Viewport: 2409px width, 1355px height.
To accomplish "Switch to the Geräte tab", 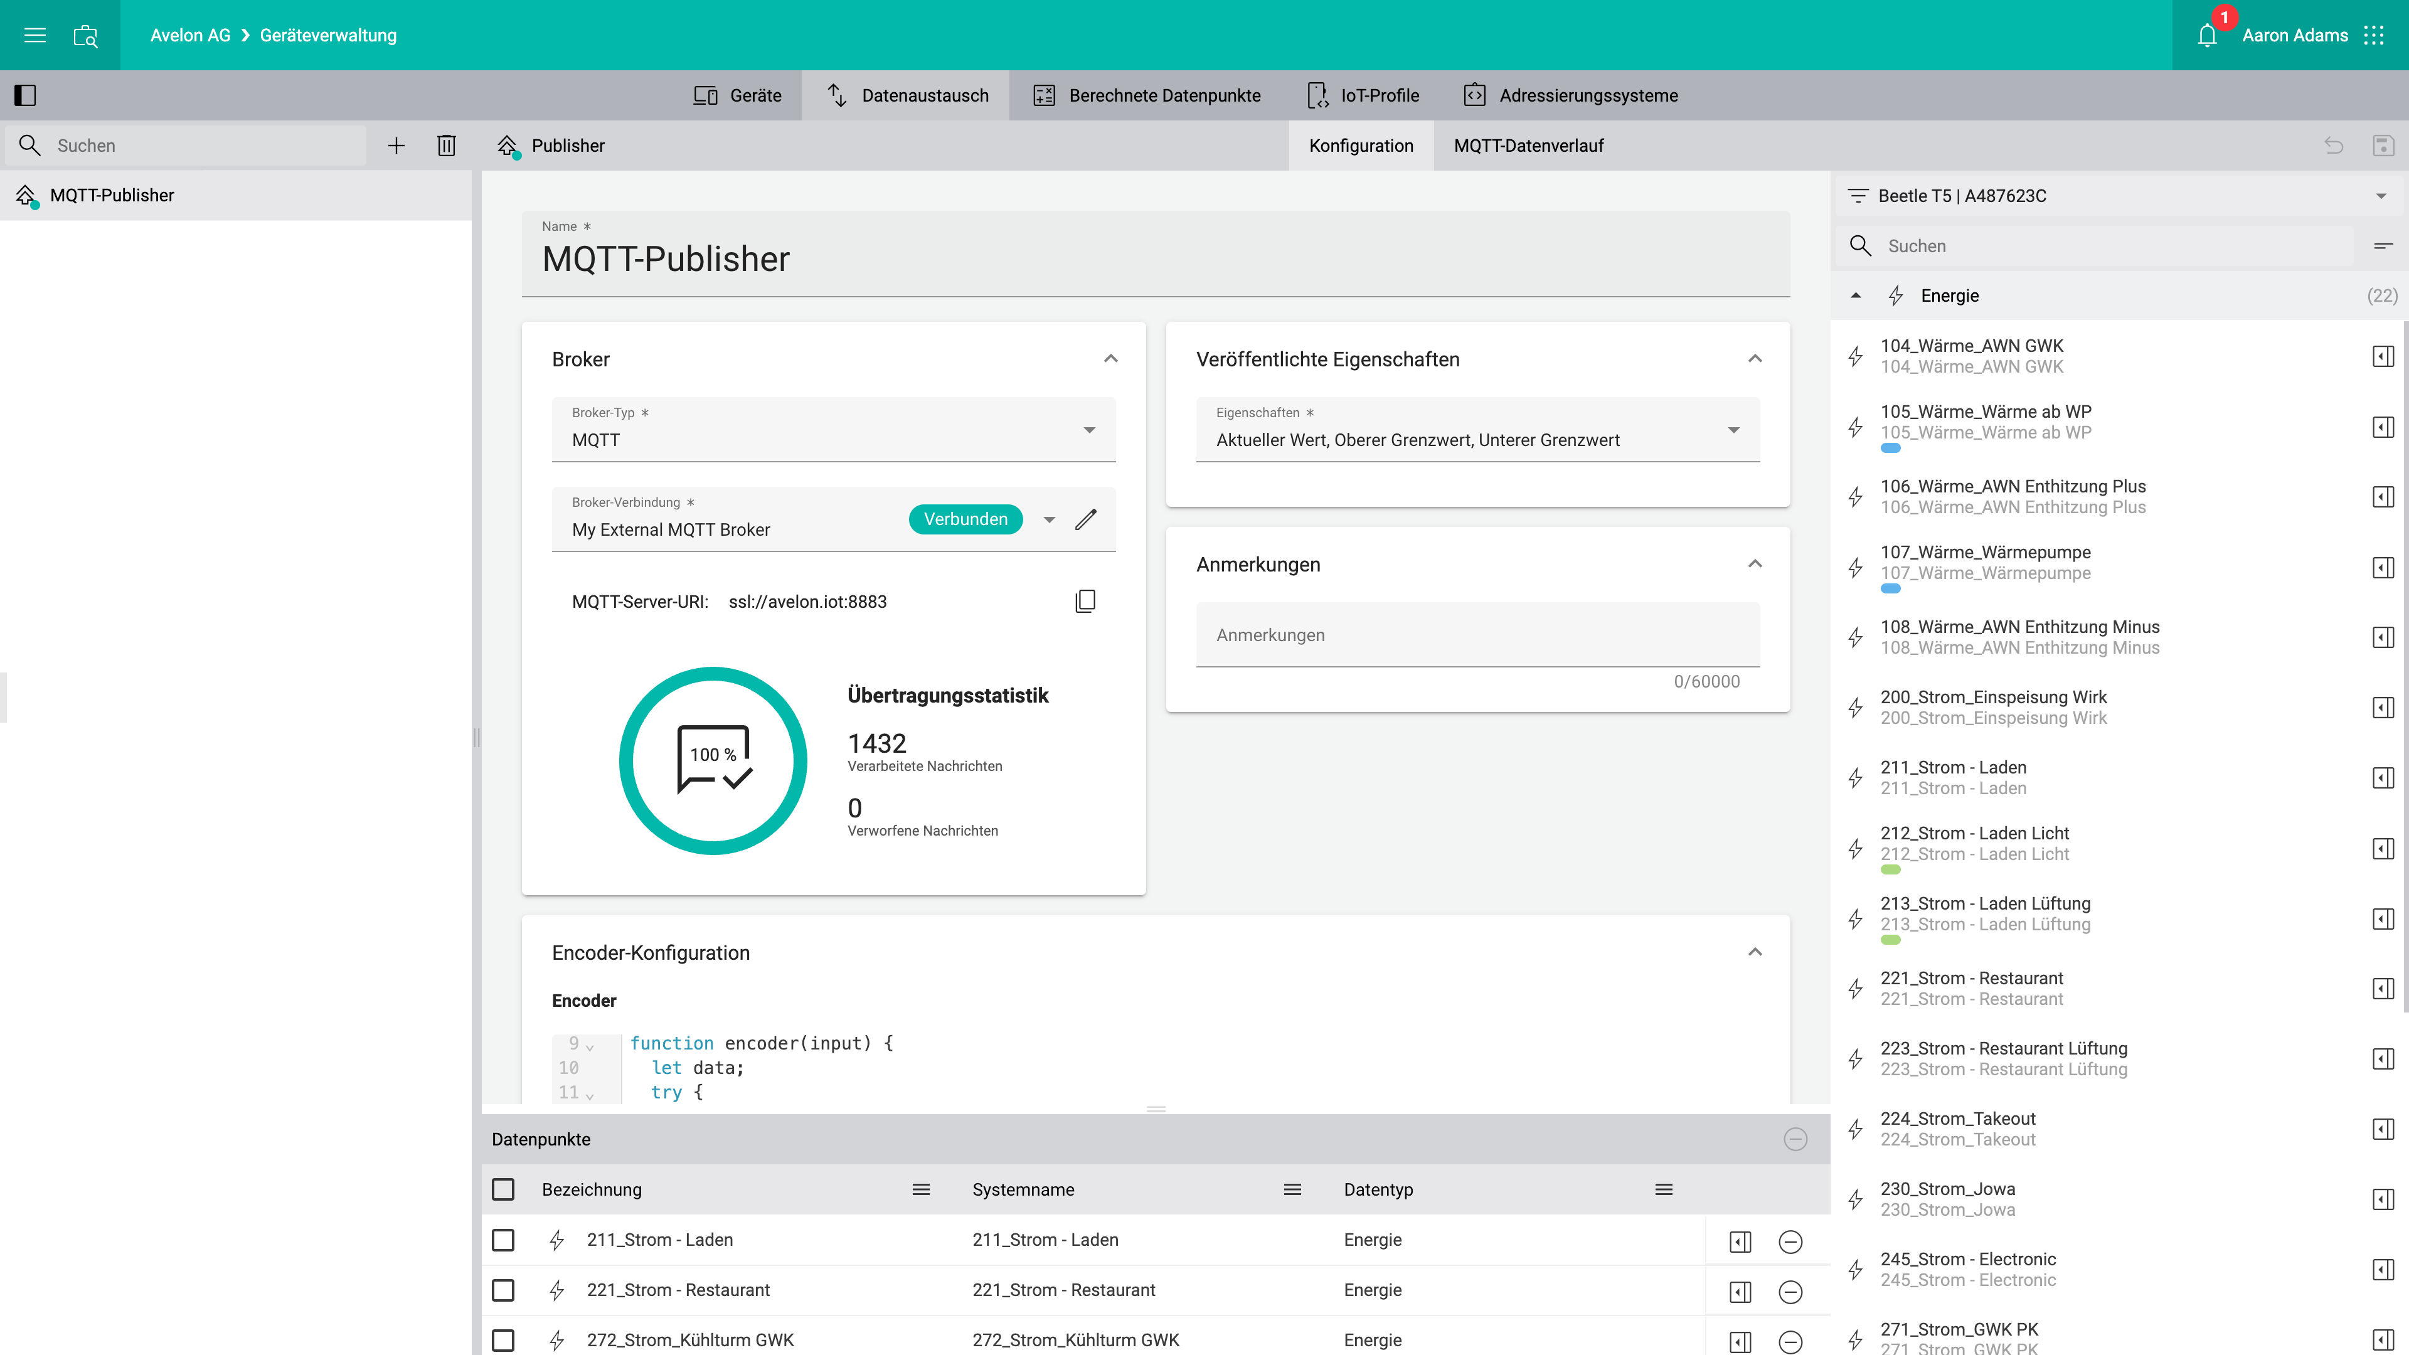I will click(x=737, y=95).
